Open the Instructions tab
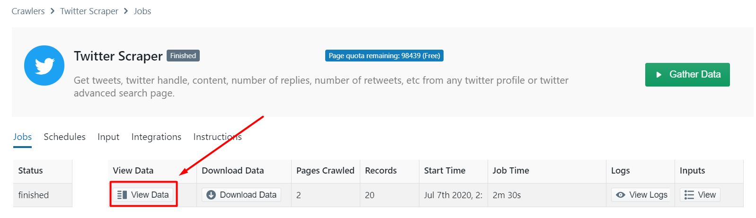Viewport: 756px width, 218px height. click(x=217, y=137)
